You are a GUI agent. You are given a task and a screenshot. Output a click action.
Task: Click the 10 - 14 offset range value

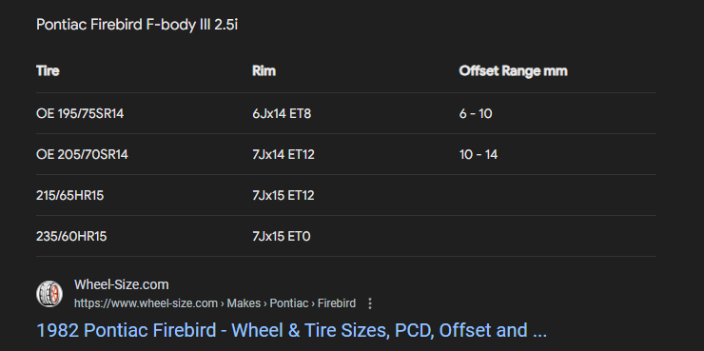click(479, 154)
